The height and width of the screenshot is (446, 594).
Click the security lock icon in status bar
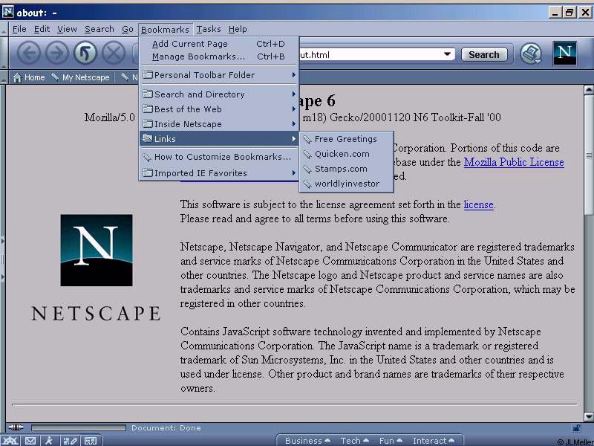coord(576,428)
